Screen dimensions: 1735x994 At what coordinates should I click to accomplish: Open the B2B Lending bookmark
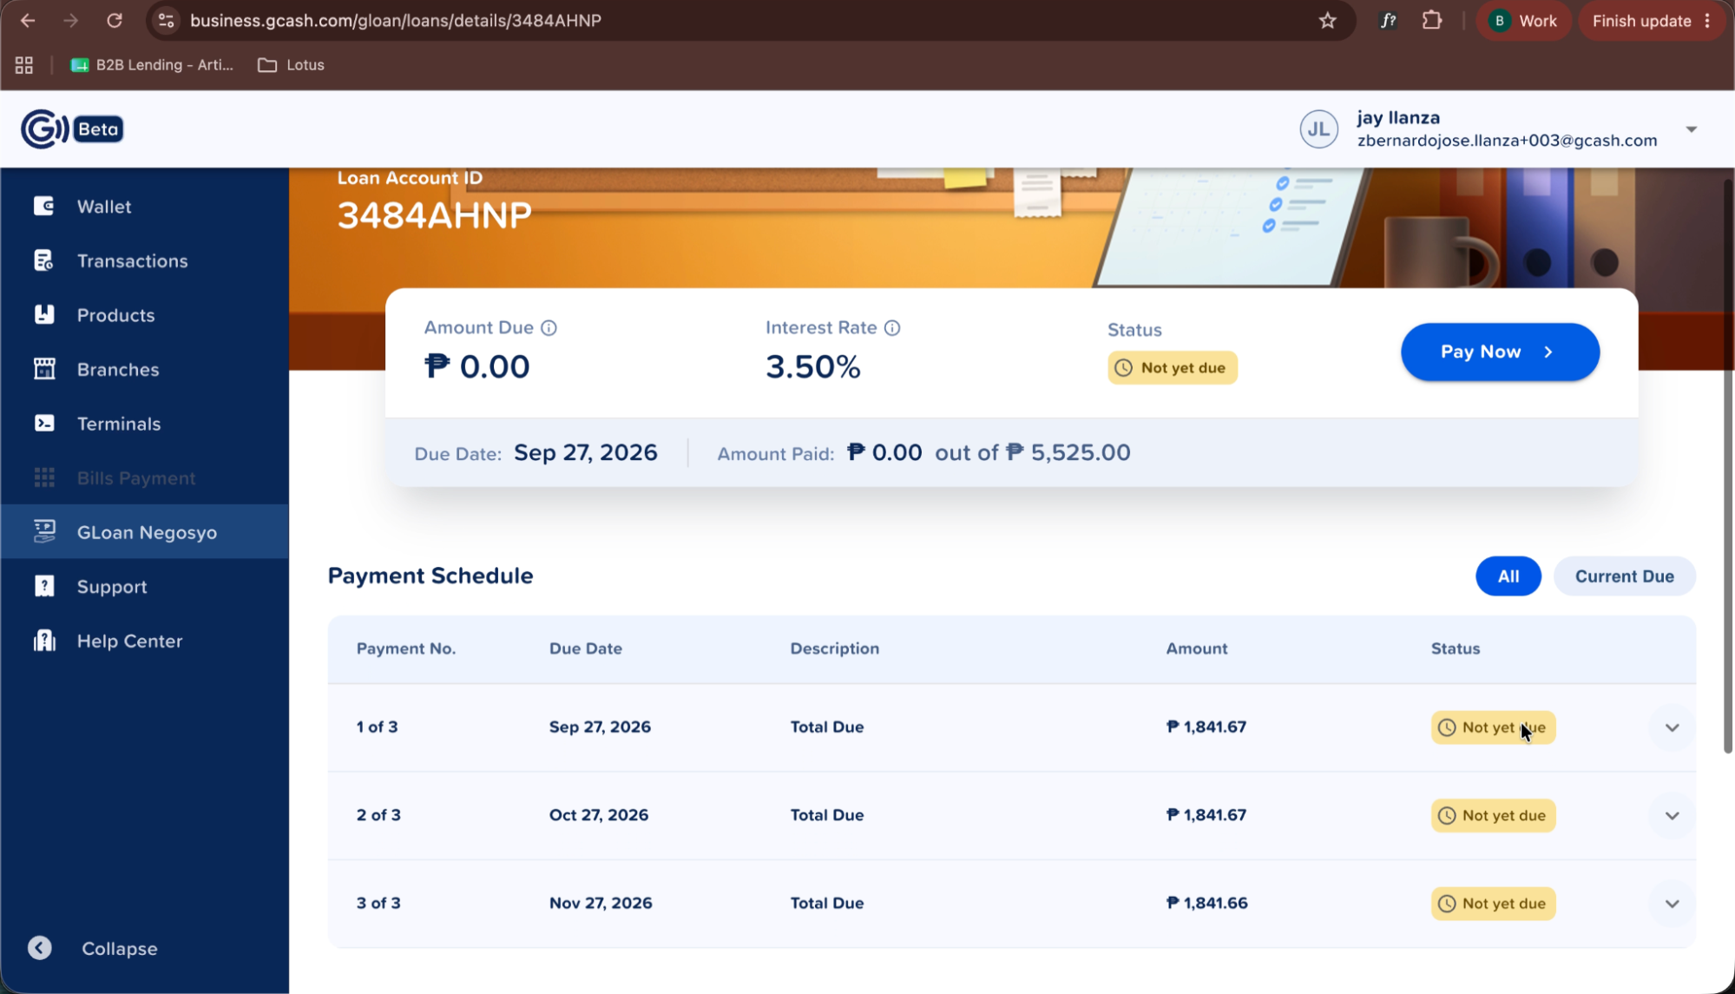[x=152, y=65]
